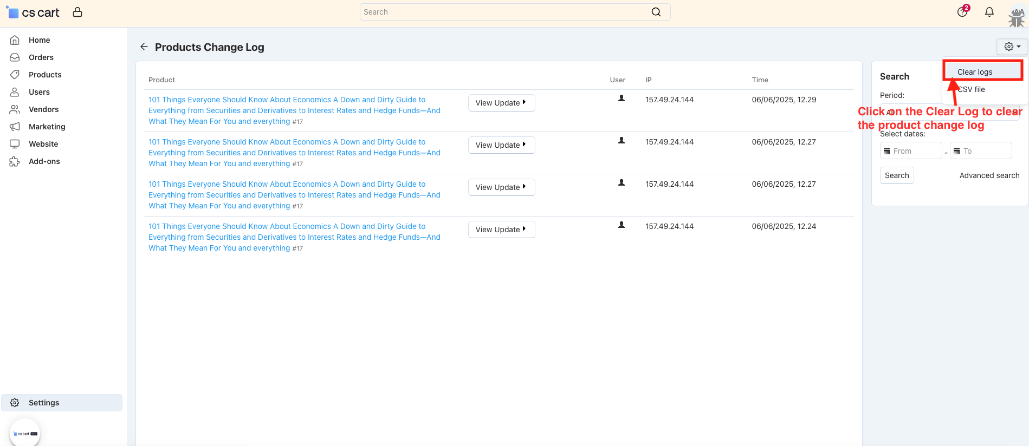This screenshot has width=1029, height=446.
Task: Click the To date field
Action: point(981,150)
